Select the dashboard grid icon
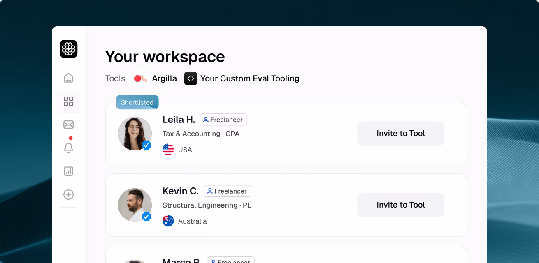 (68, 101)
